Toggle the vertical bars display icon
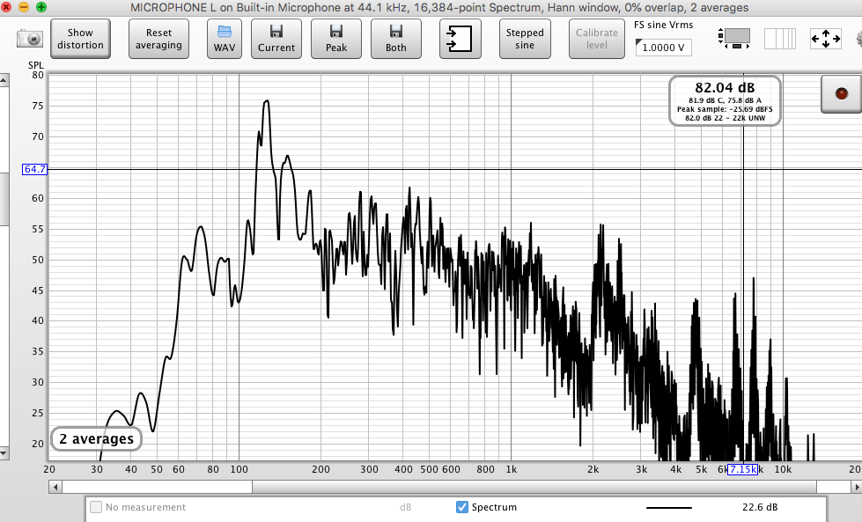The image size is (862, 522). (x=780, y=39)
